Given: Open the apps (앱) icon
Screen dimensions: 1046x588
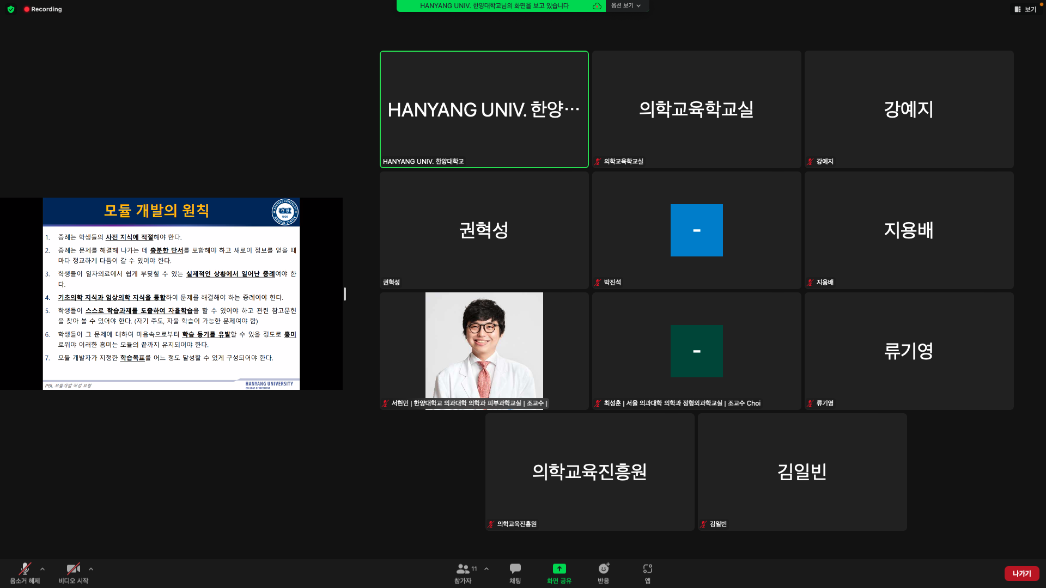Looking at the screenshot, I should [647, 569].
